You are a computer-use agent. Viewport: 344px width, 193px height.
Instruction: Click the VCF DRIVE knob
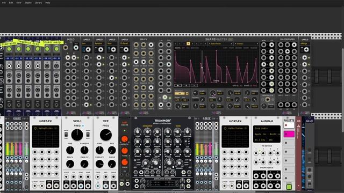[112, 164]
